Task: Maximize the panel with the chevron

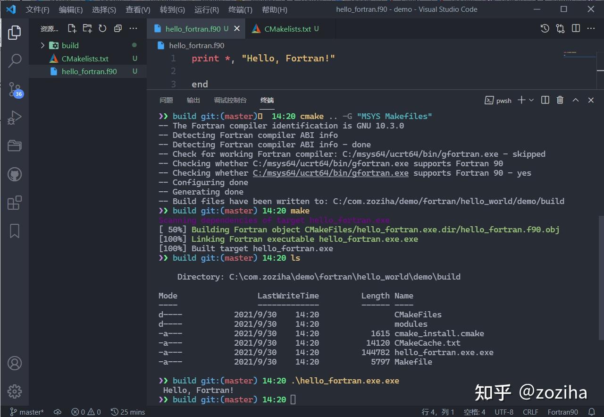Action: pyautogui.click(x=575, y=100)
